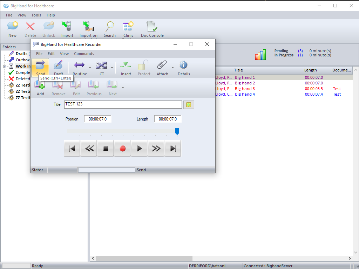The image size is (359, 269).
Task: Jump to end of recording
Action: pyautogui.click(x=173, y=149)
